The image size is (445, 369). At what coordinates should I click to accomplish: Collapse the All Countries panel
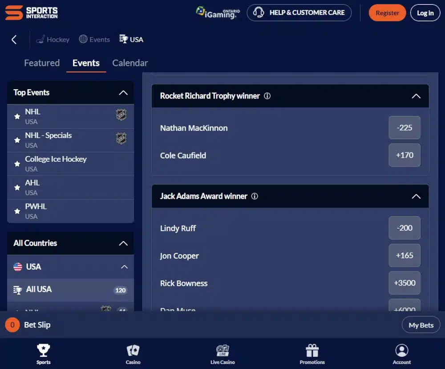pos(123,243)
